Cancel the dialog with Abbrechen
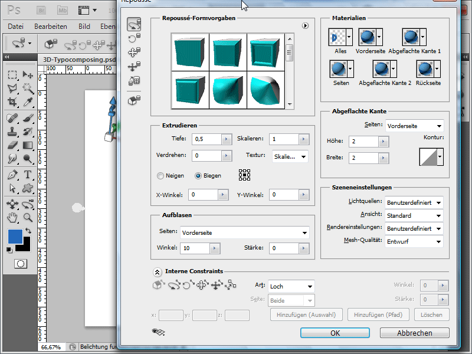 click(415, 333)
